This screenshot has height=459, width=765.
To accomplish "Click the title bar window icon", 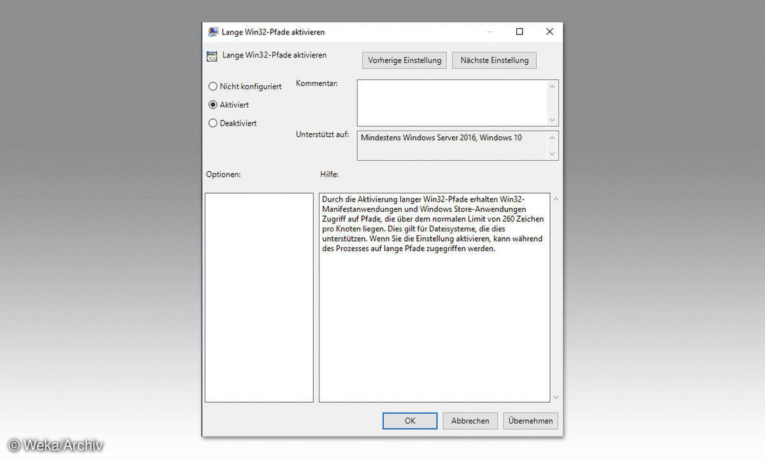I will click(213, 32).
